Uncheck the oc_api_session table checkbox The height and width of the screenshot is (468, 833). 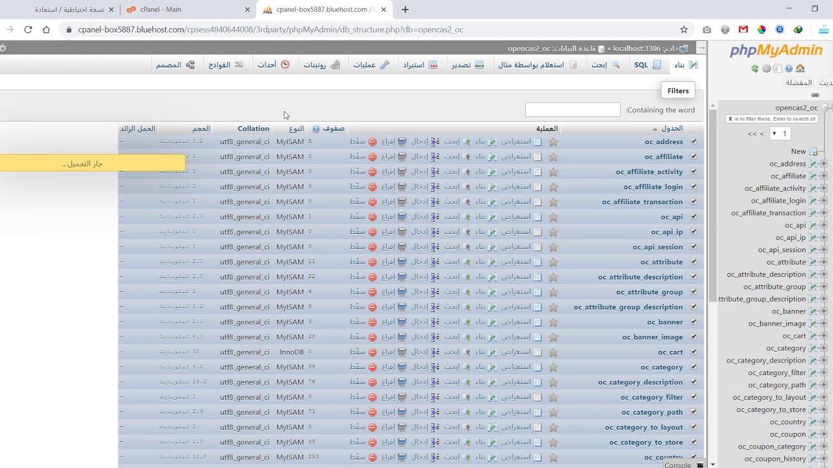coord(694,247)
